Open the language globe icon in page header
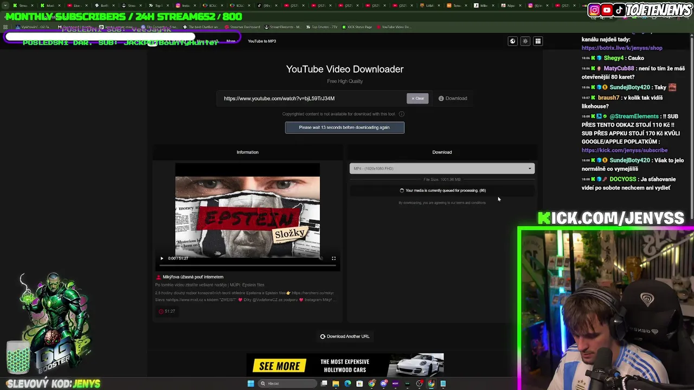 [512, 41]
